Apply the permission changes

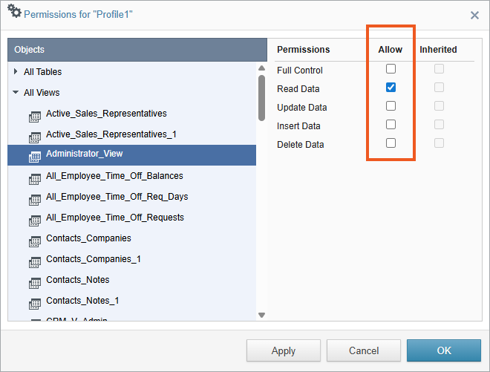284,350
